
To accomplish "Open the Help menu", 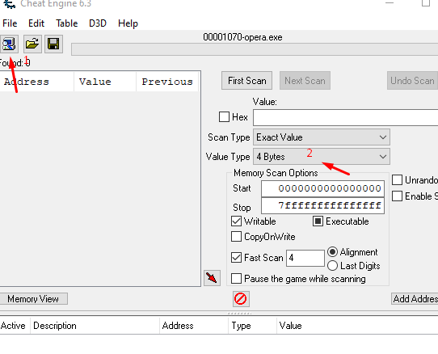I will [128, 23].
